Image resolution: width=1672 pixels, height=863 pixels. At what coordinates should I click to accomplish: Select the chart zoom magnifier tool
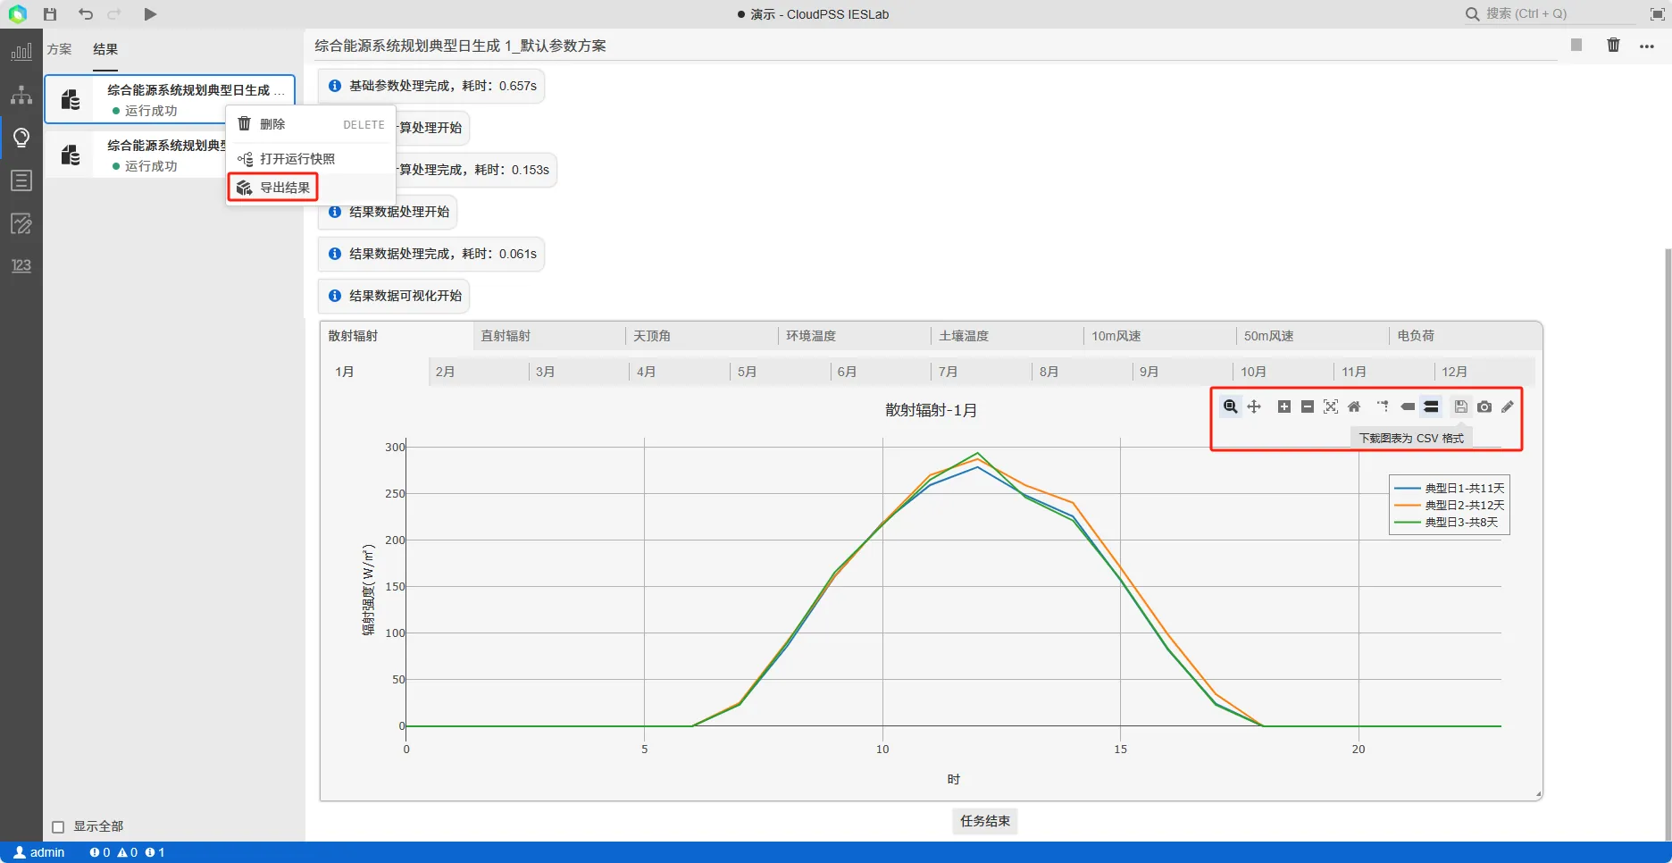tap(1230, 406)
